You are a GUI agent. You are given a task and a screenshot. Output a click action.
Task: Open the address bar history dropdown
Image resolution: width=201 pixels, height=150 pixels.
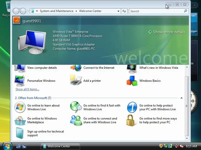tap(118, 11)
